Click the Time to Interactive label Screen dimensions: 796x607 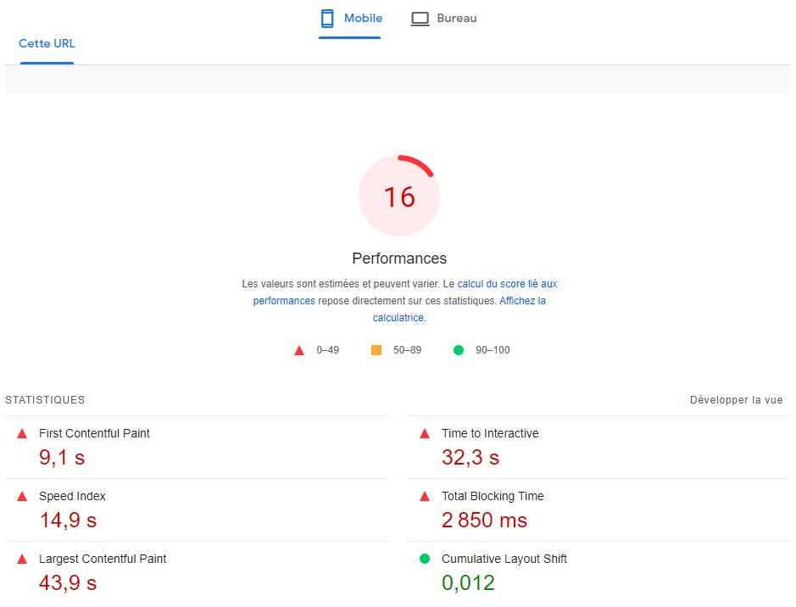490,433
